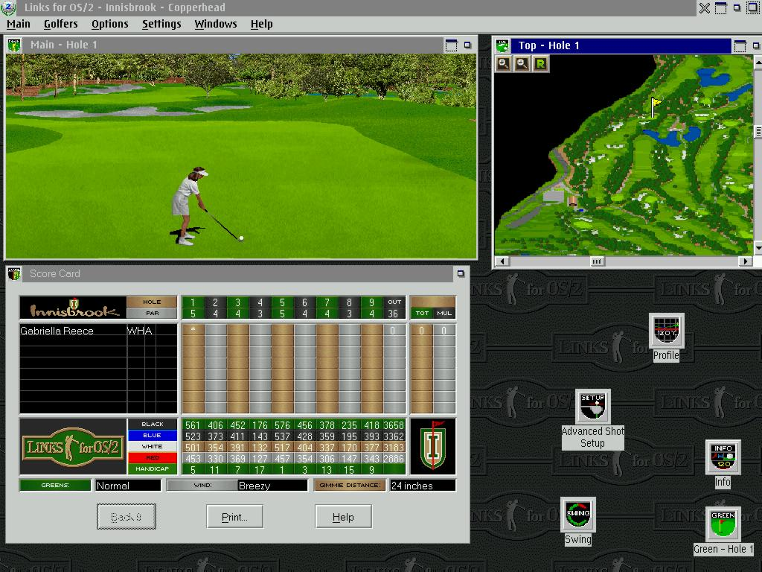Click the WHA tee entry next to golfer

pos(139,331)
